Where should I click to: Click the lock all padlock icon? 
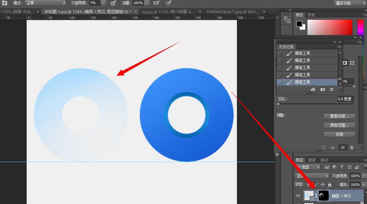pyautogui.click(x=329, y=184)
